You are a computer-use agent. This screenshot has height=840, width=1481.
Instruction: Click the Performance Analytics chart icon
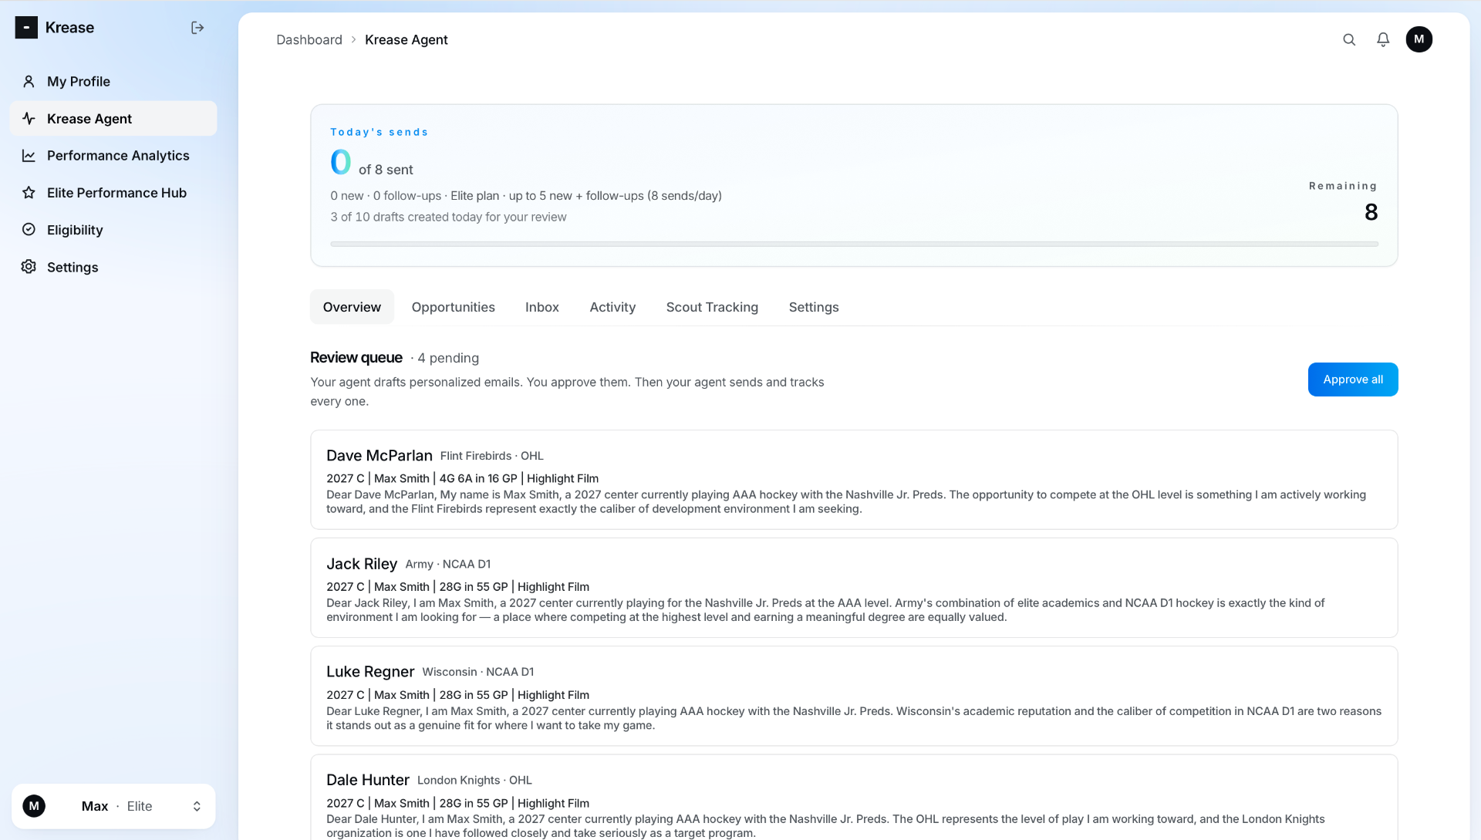(29, 155)
